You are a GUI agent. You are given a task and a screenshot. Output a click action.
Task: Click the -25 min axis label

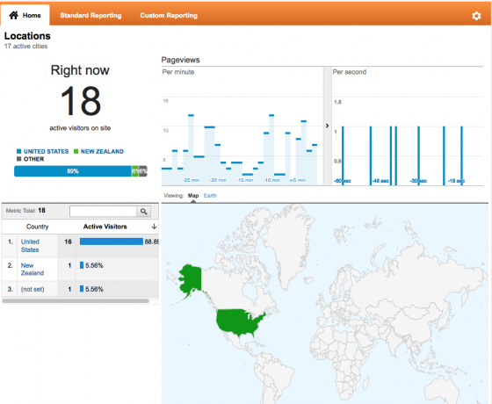click(192, 180)
